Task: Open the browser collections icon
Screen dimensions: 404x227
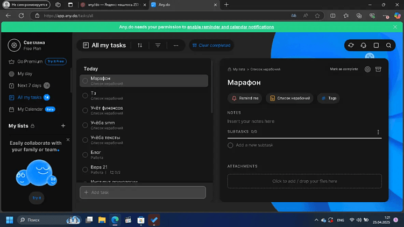Action: (x=359, y=16)
